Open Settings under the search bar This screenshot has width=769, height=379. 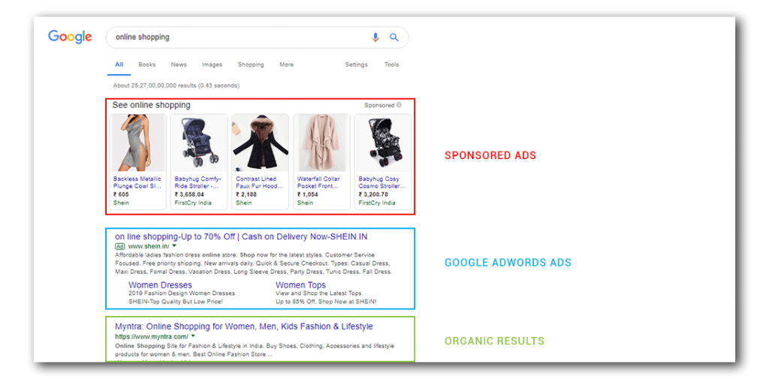click(356, 65)
